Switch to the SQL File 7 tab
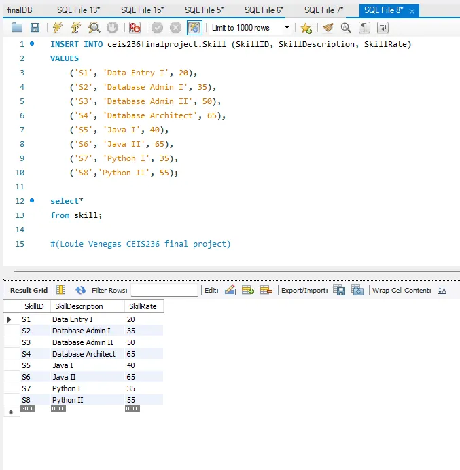 click(x=323, y=10)
